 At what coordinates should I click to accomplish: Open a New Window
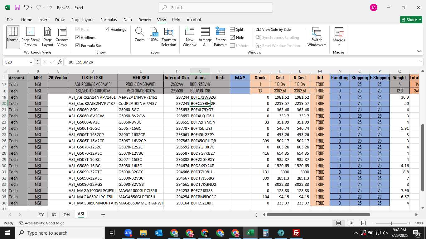coord(190,37)
